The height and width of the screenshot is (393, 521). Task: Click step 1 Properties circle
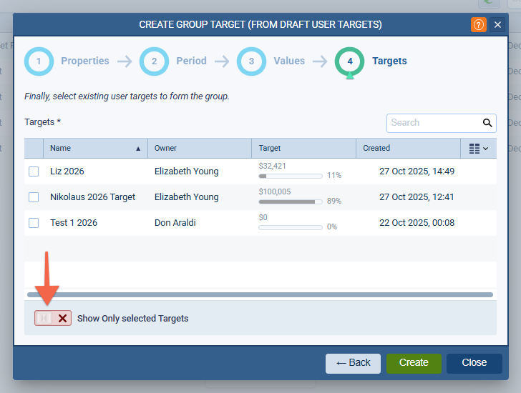[39, 61]
